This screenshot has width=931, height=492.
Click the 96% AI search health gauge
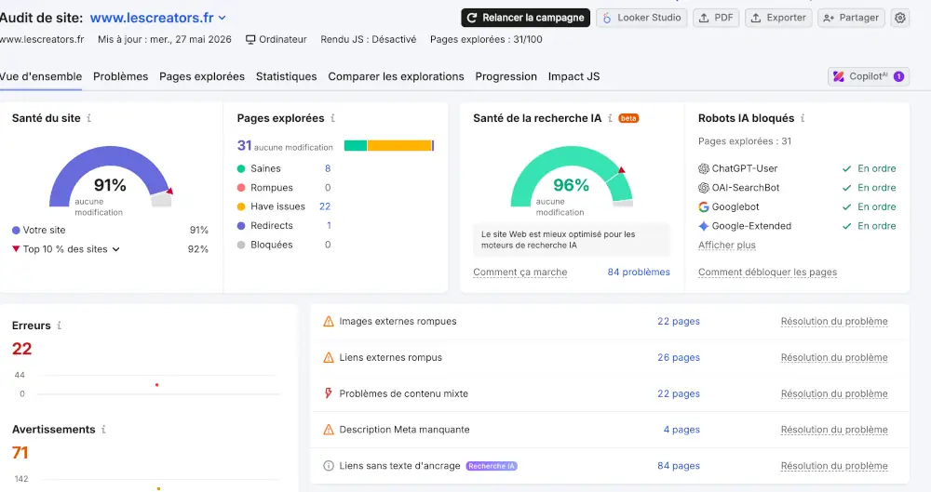[572, 177]
